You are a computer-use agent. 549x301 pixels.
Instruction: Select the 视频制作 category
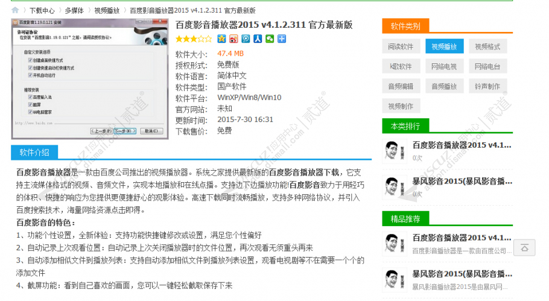tap(401, 106)
